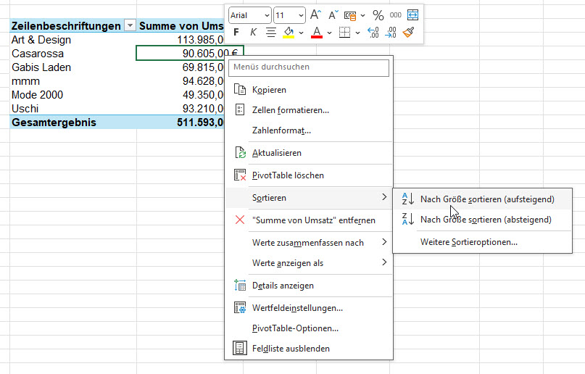This screenshot has height=374, width=585.
Task: Open the Zeilenbeschriftungen filter dropdown
Action: point(129,26)
